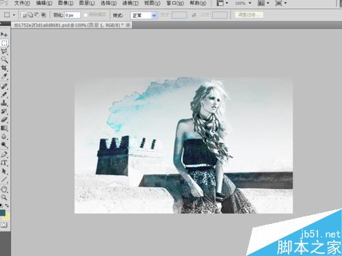
Task: Select the Rectangular Marquee tool in toolbox
Action: click(4, 43)
